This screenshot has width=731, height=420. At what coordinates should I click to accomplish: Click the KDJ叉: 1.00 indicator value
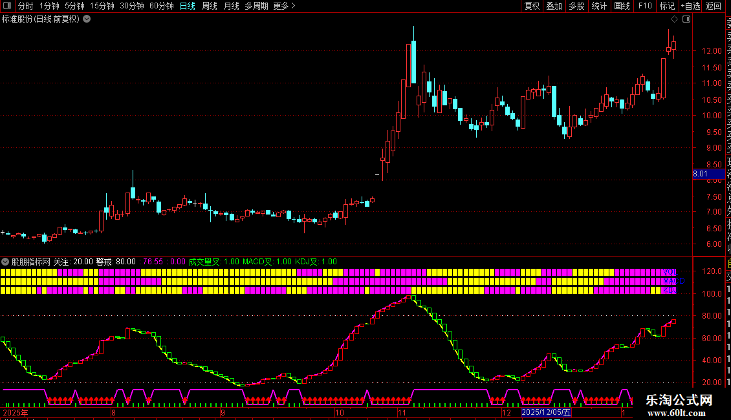pyautogui.click(x=316, y=262)
